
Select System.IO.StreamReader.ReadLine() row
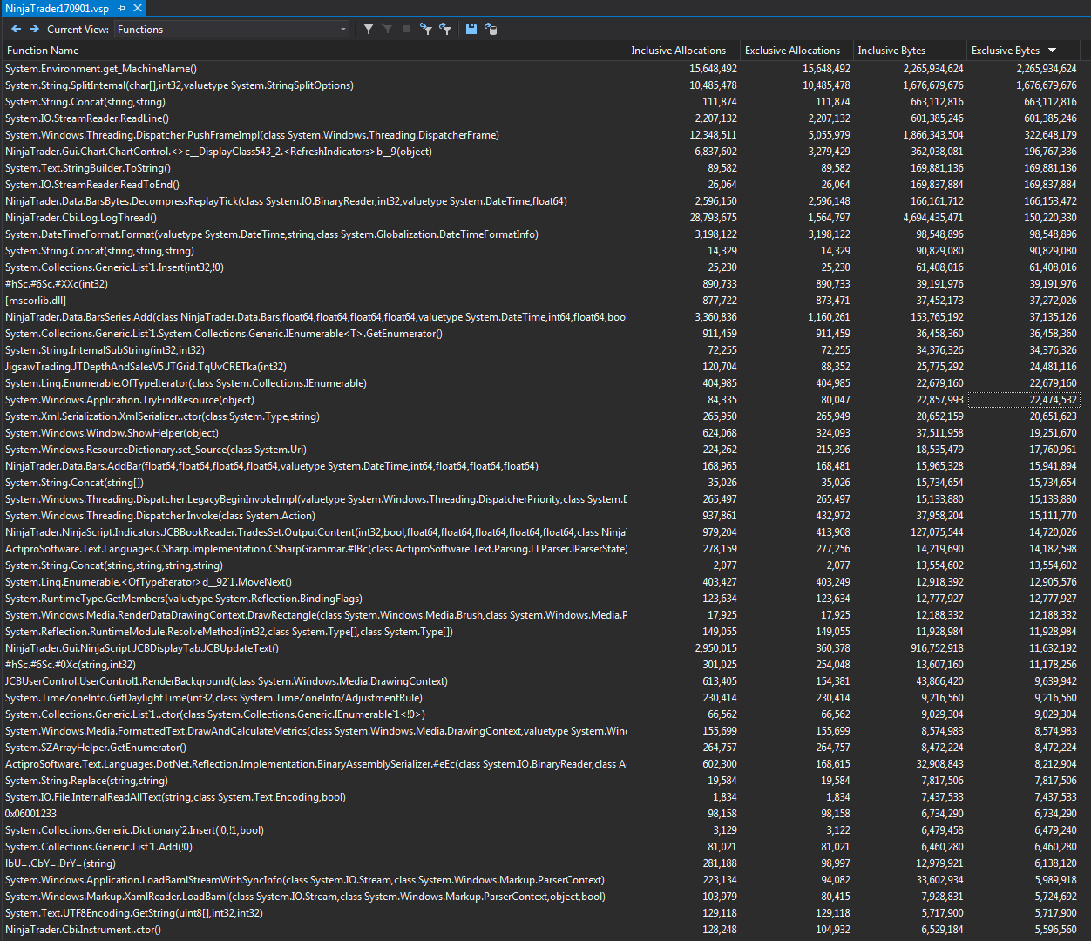[x=541, y=118]
